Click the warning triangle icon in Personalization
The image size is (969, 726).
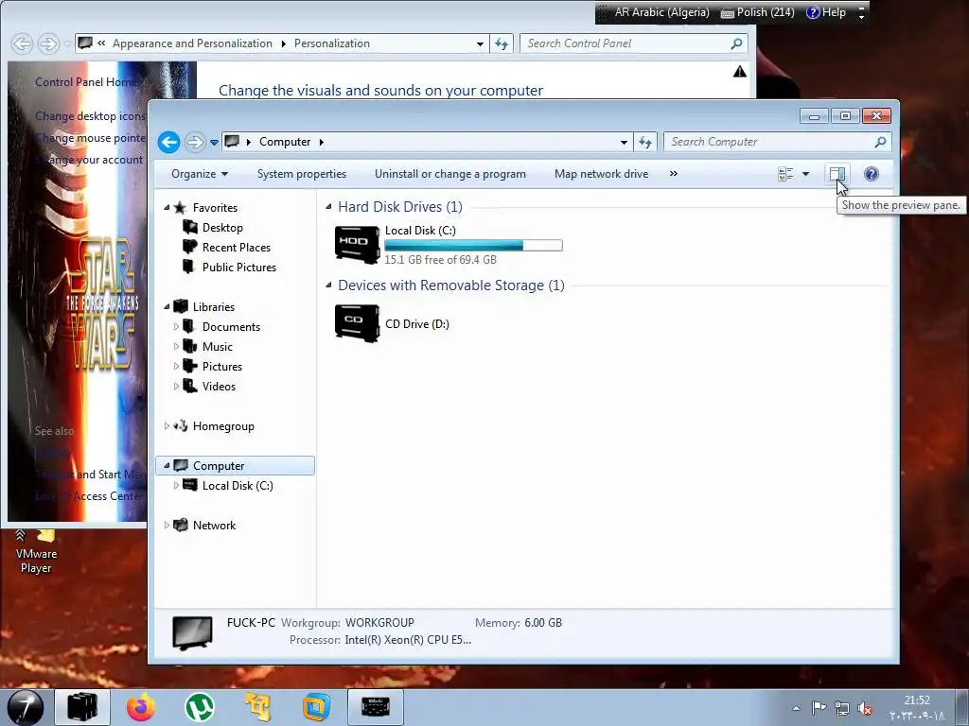tap(740, 72)
